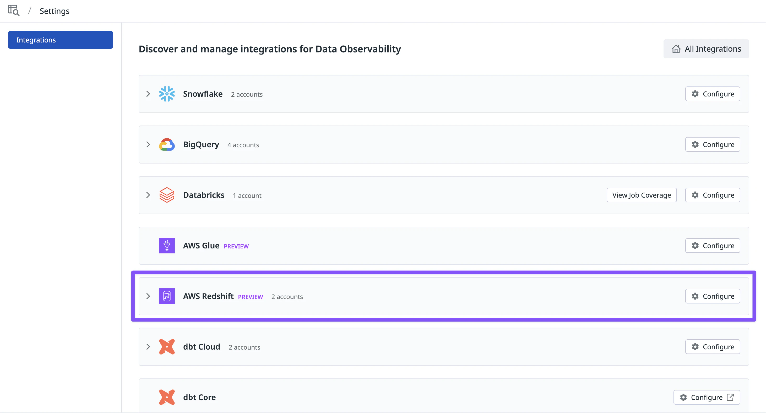The height and width of the screenshot is (413, 766).
Task: Expand the Snowflake accounts row
Action: point(148,94)
